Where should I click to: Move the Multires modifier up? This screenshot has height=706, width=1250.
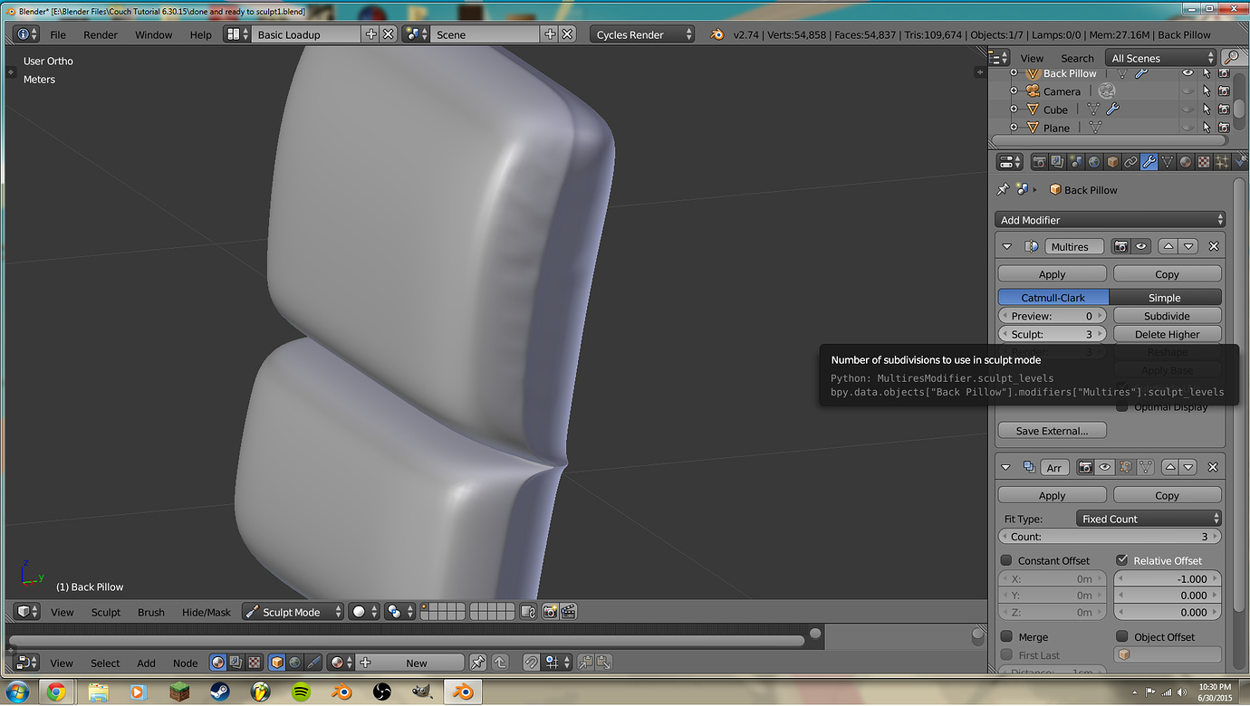pos(1168,246)
